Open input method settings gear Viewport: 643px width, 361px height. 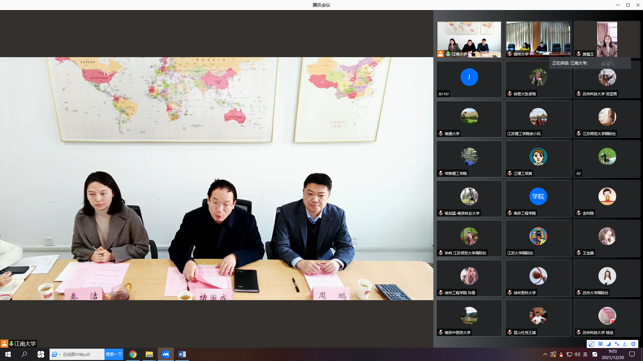633,344
